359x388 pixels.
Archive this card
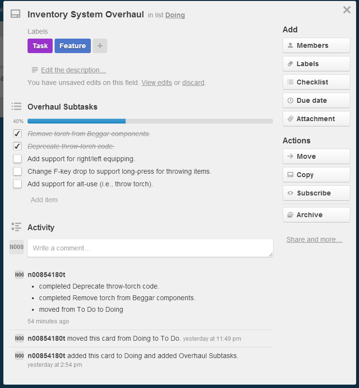[316, 215]
